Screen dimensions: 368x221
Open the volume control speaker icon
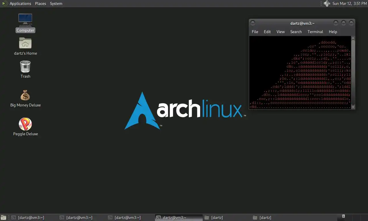(x=327, y=3)
